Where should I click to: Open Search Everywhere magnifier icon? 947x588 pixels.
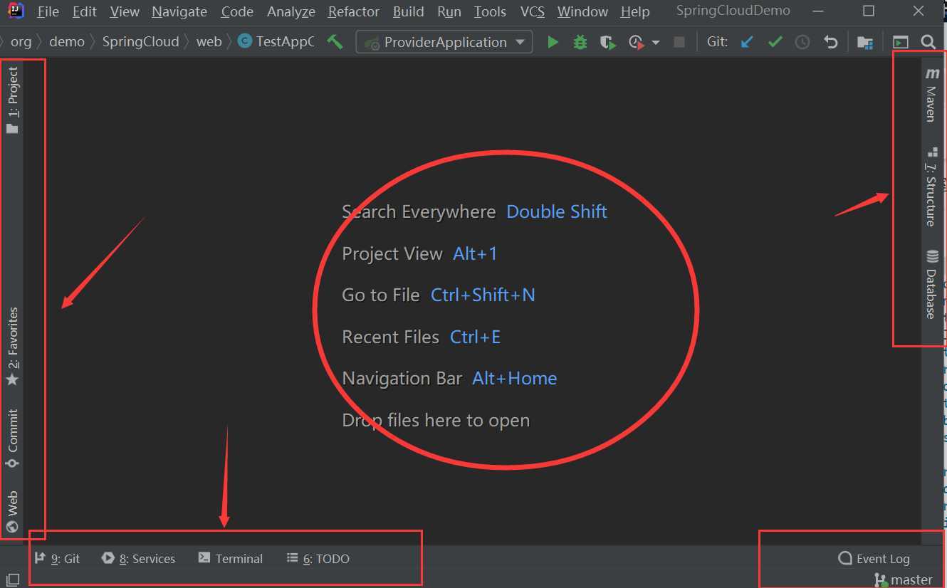pos(928,42)
